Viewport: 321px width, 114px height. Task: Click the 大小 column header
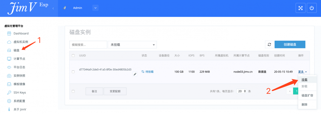pyautogui.click(x=177, y=55)
